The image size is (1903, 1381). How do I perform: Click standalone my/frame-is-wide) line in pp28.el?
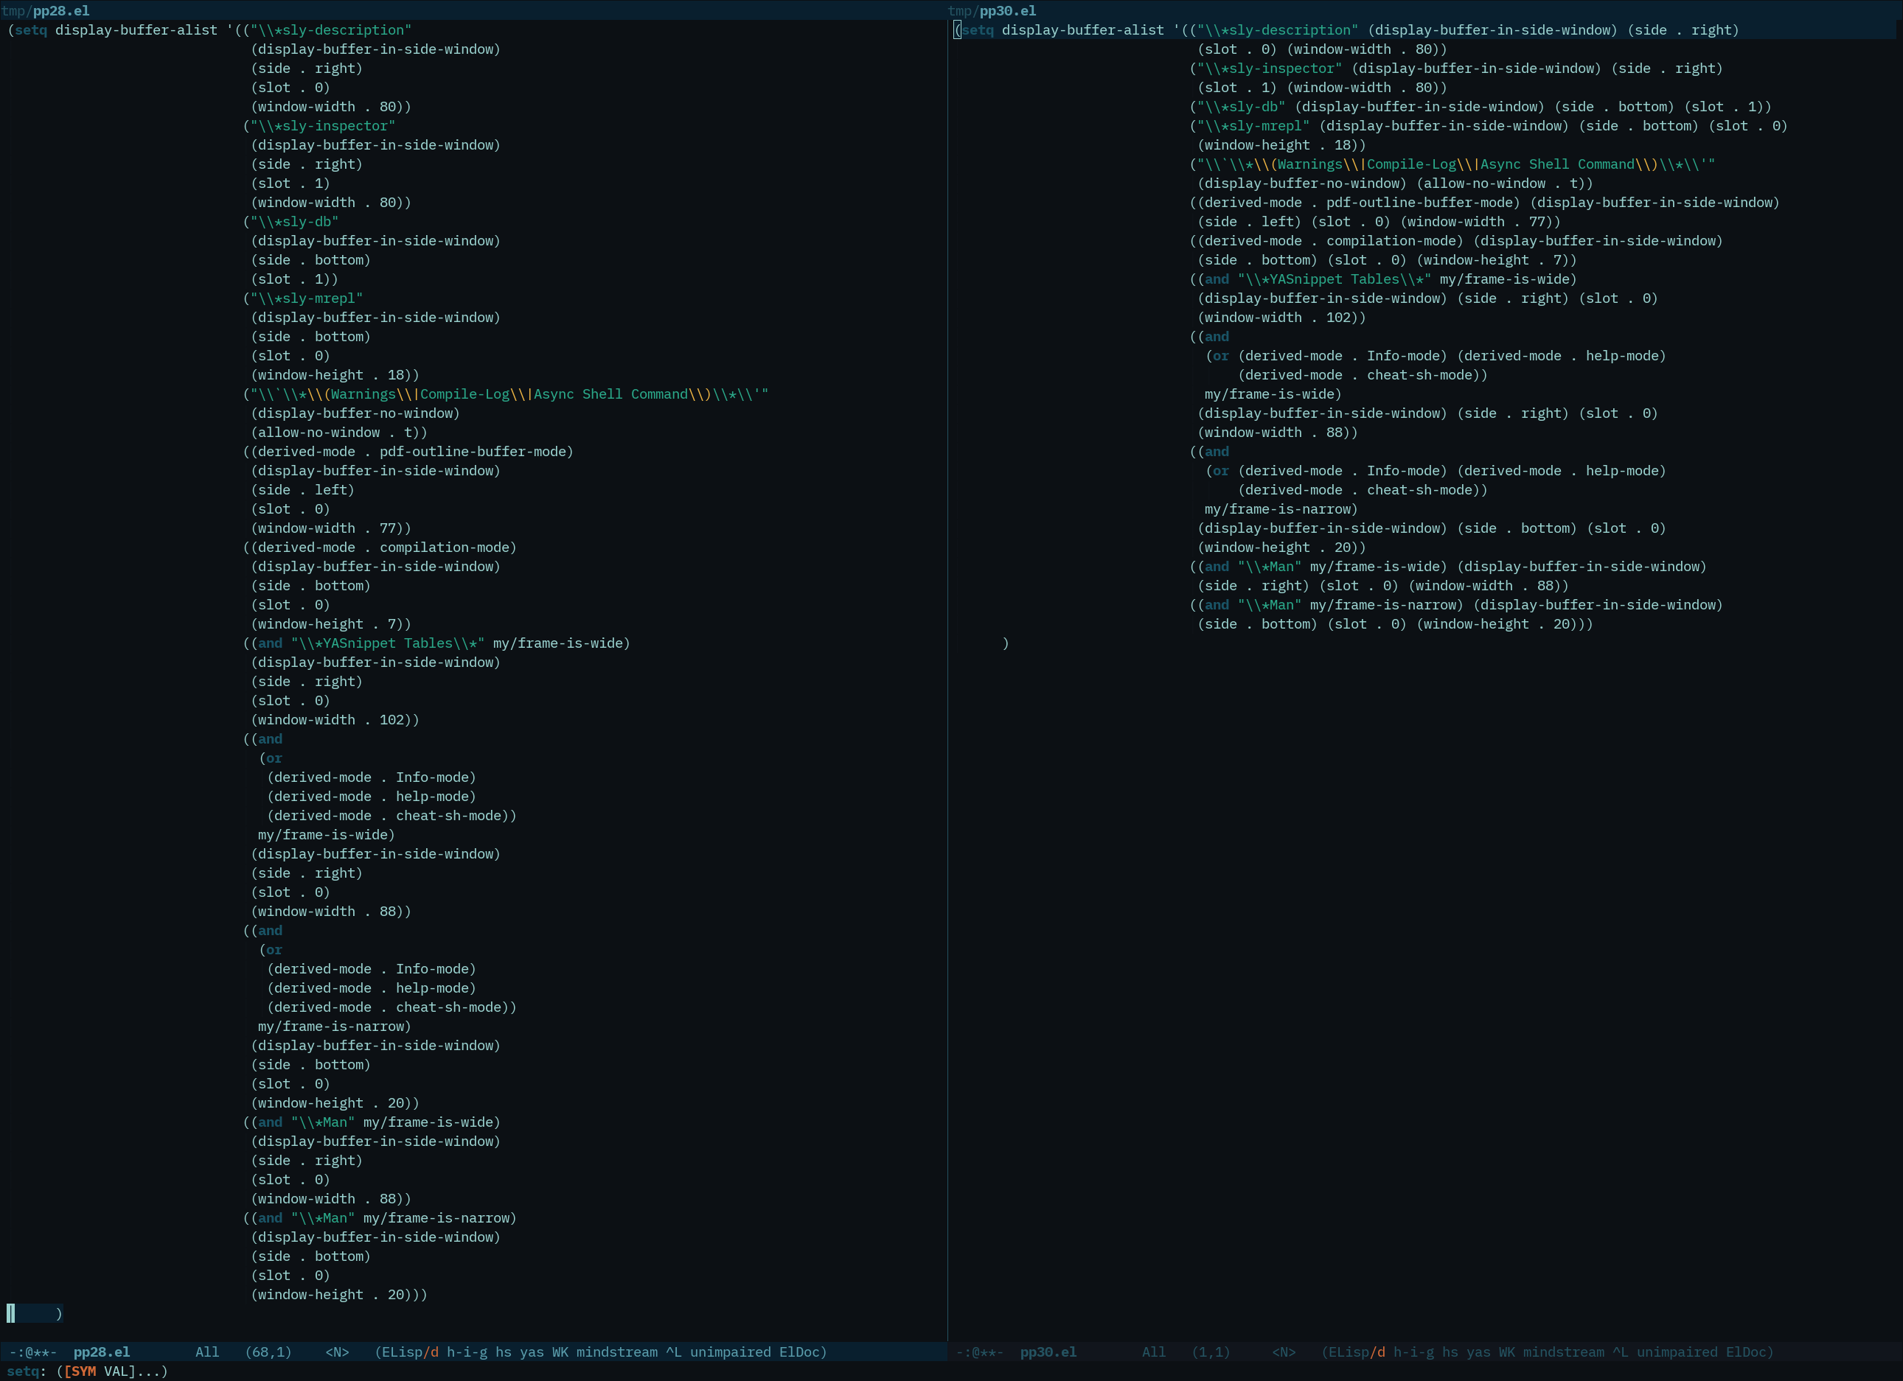327,835
